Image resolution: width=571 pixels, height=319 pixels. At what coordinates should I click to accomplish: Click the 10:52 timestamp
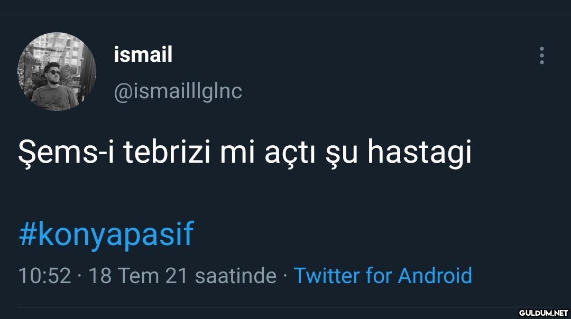coord(44,276)
